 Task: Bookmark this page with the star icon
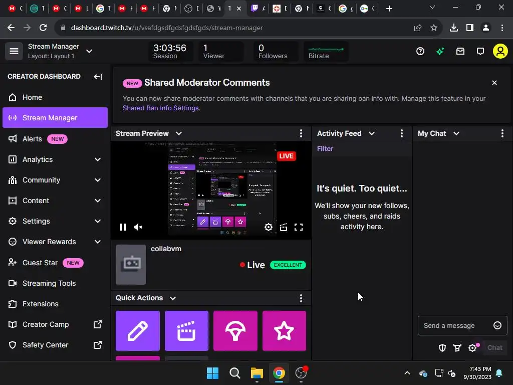pos(433,28)
